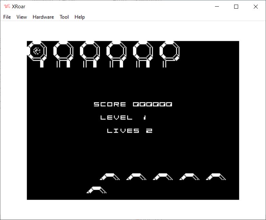Open the Tool menu
The height and width of the screenshot is (220, 266).
[x=64, y=17]
